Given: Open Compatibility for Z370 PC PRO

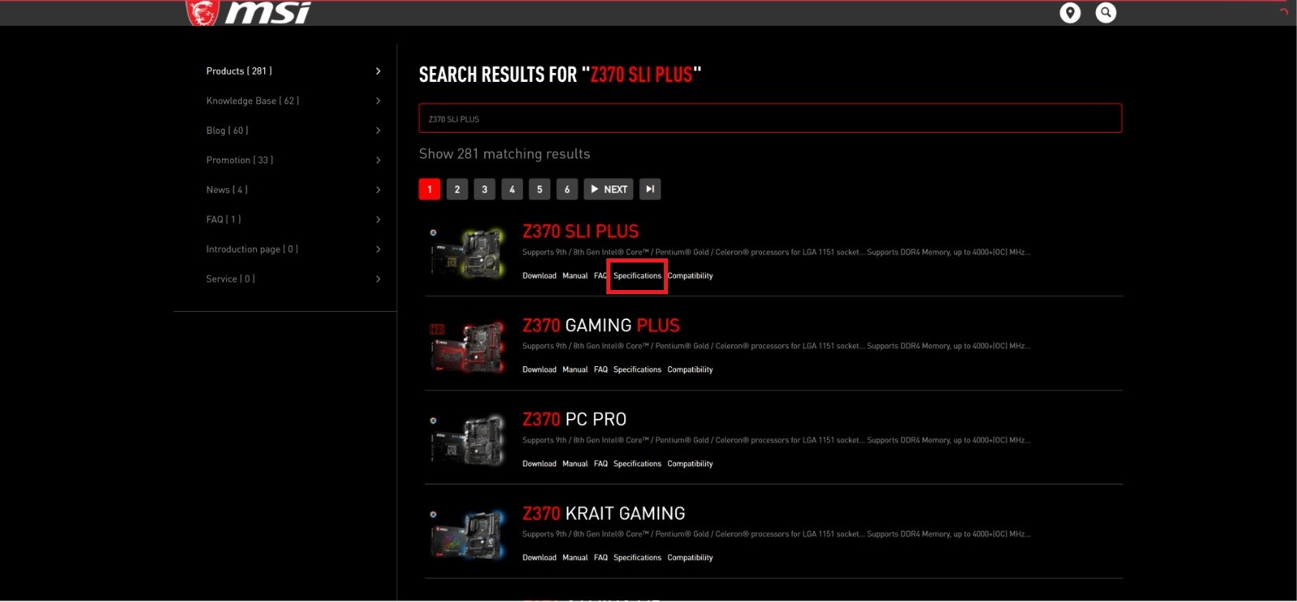Looking at the screenshot, I should 690,464.
